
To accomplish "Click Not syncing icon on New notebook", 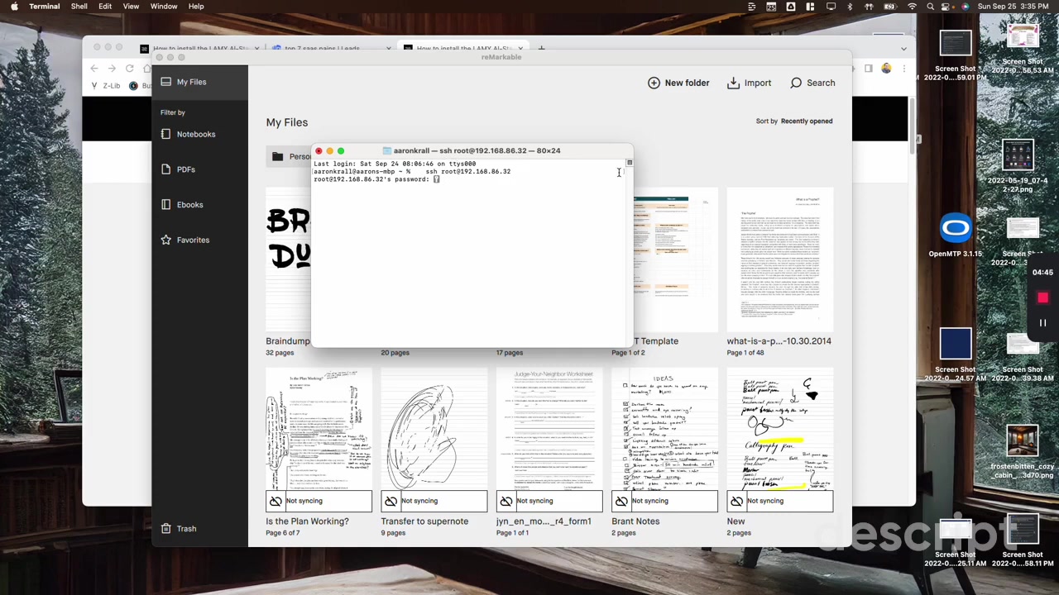I will point(736,501).
